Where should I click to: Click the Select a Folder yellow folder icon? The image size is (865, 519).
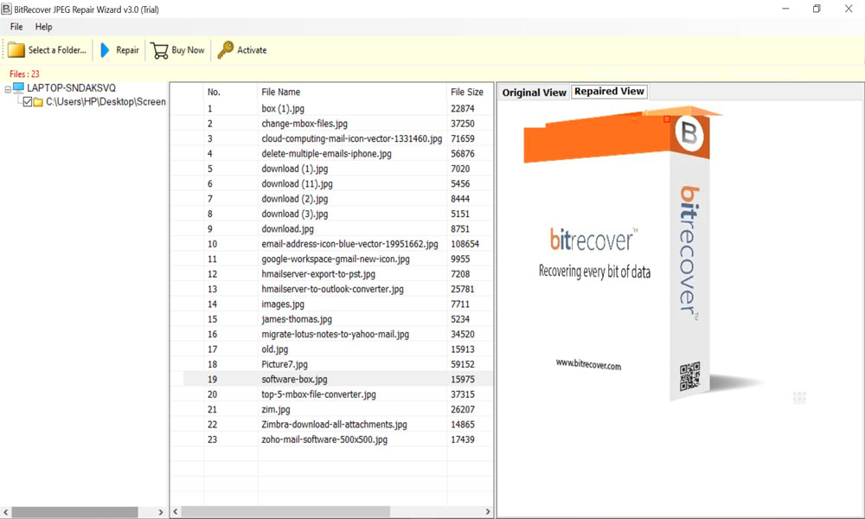pyautogui.click(x=16, y=50)
